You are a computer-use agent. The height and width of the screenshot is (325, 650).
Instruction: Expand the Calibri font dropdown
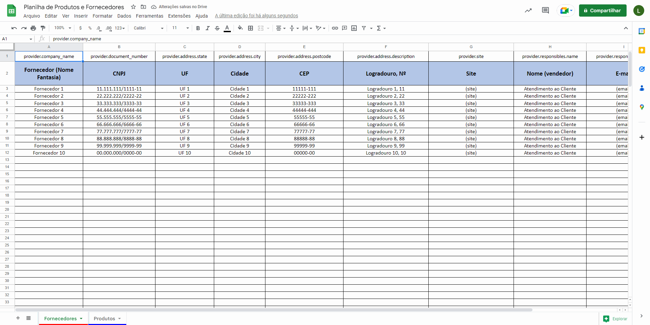(x=148, y=28)
